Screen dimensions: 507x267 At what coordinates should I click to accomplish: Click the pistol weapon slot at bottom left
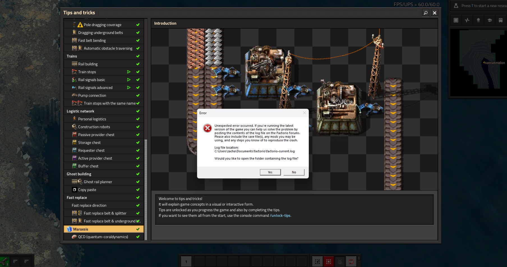coord(4,262)
